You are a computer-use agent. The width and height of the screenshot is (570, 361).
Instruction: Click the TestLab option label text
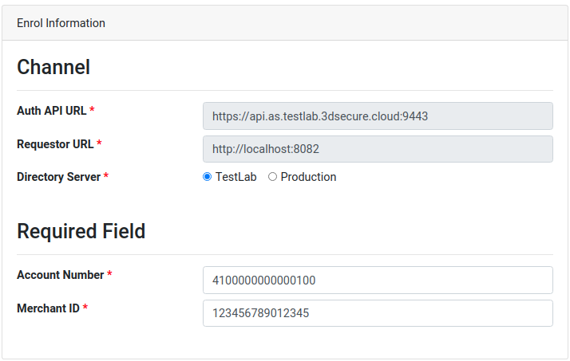[x=236, y=177]
